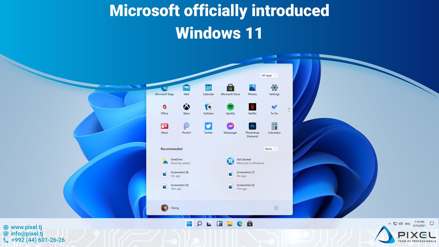The width and height of the screenshot is (439, 247).
Task: Open Settings from pinned apps
Action: [274, 90]
